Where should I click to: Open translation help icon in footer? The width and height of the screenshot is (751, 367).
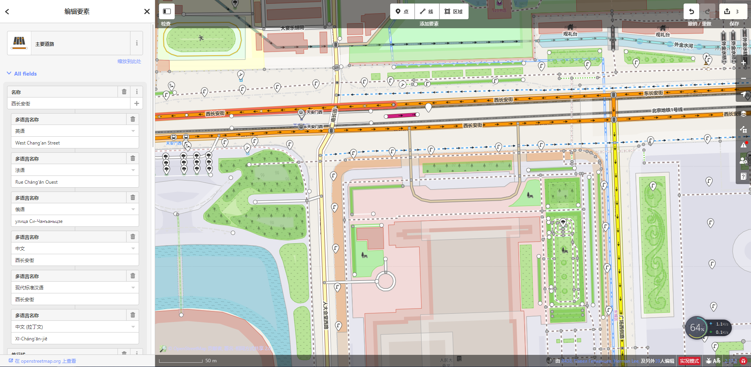[717, 361]
